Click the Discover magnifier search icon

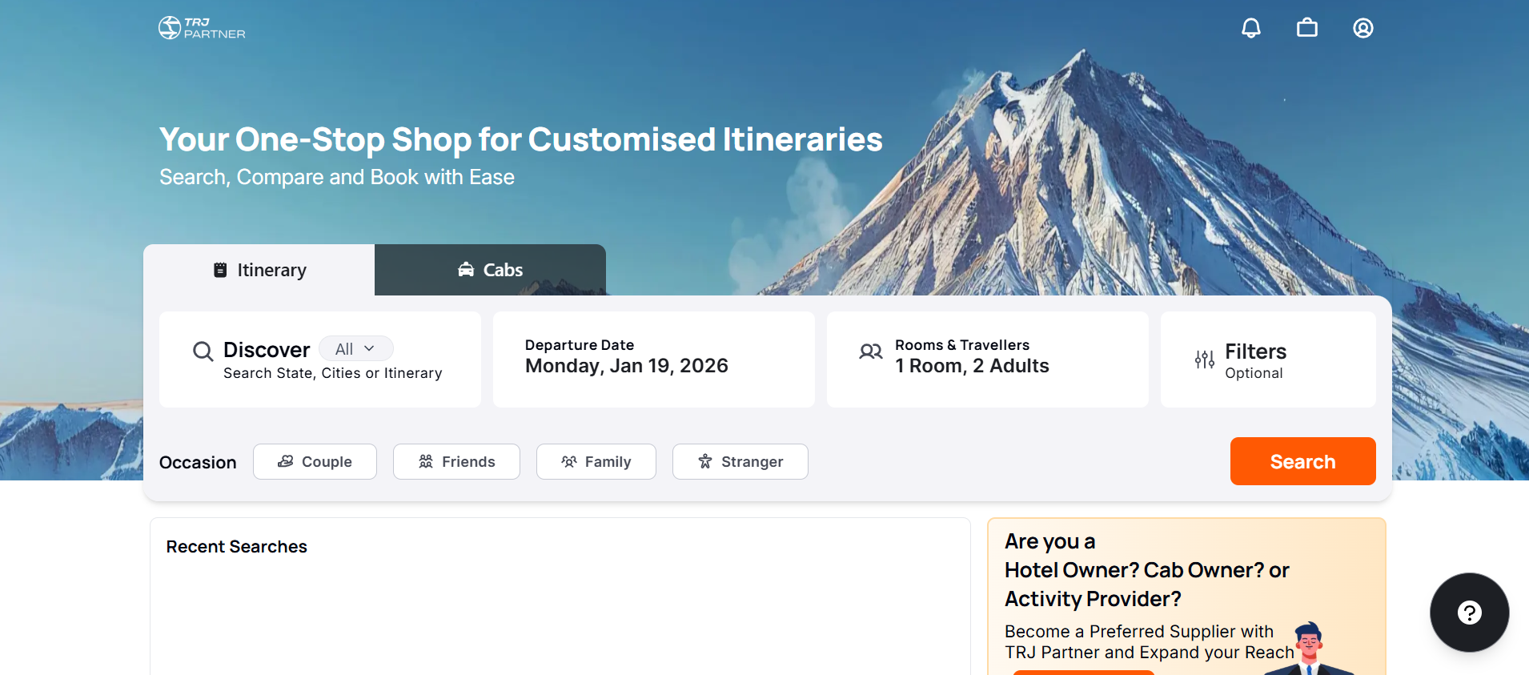point(203,351)
